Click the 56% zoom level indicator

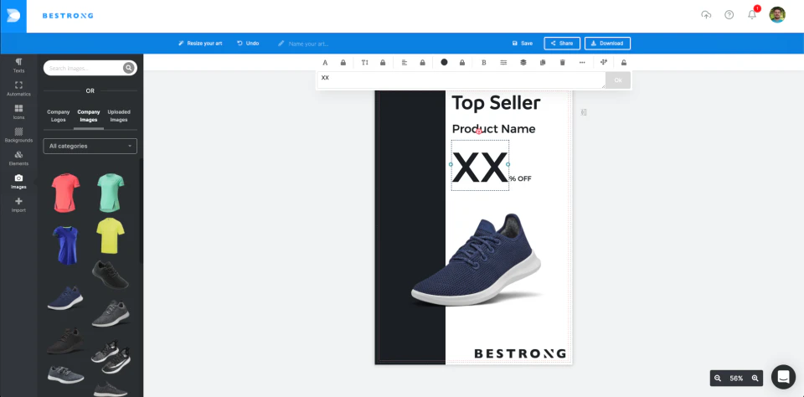point(736,378)
